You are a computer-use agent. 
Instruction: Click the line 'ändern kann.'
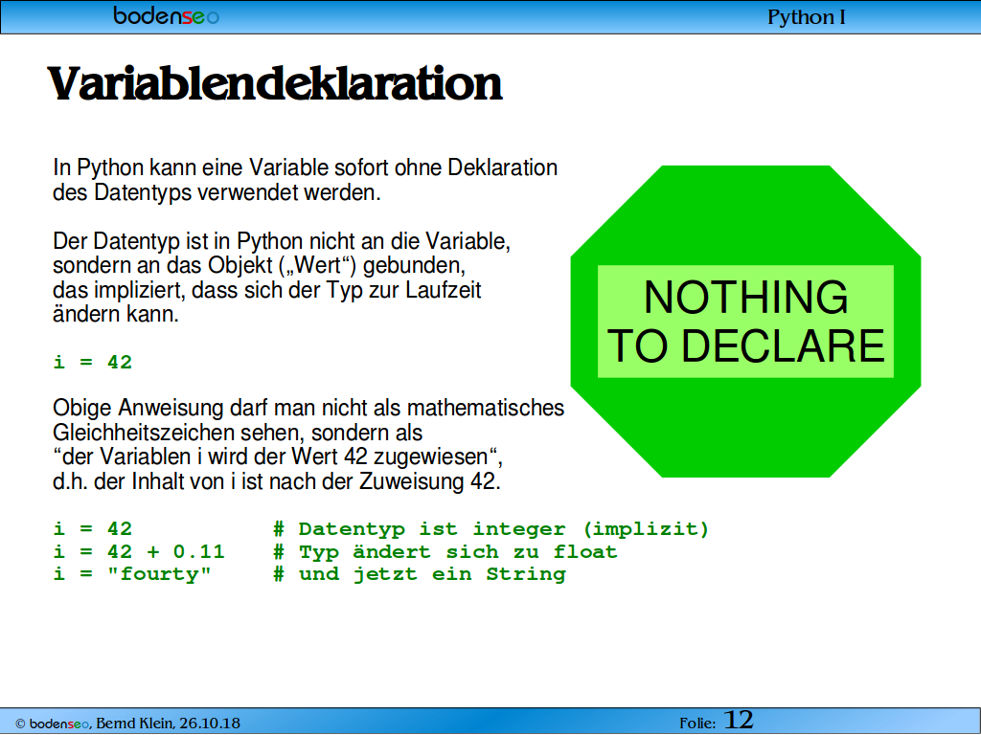(116, 314)
